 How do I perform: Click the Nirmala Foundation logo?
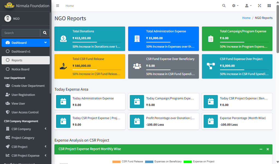[9, 6]
